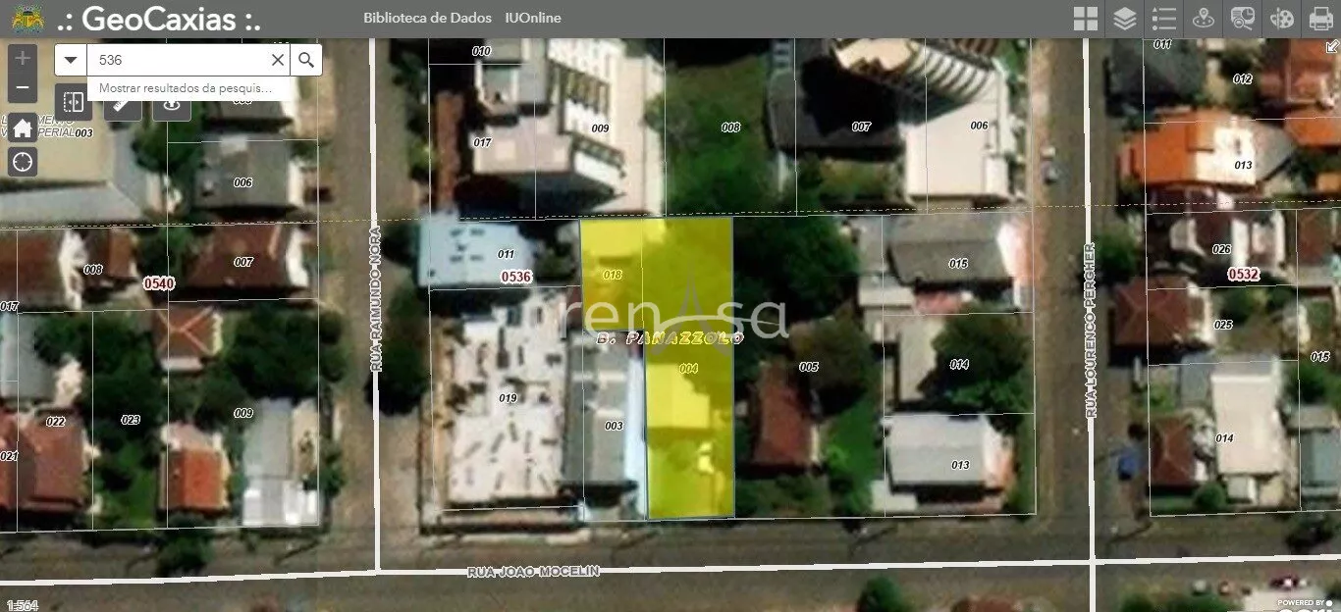Return to the home map extent
The height and width of the screenshot is (612, 1341).
pos(23,127)
